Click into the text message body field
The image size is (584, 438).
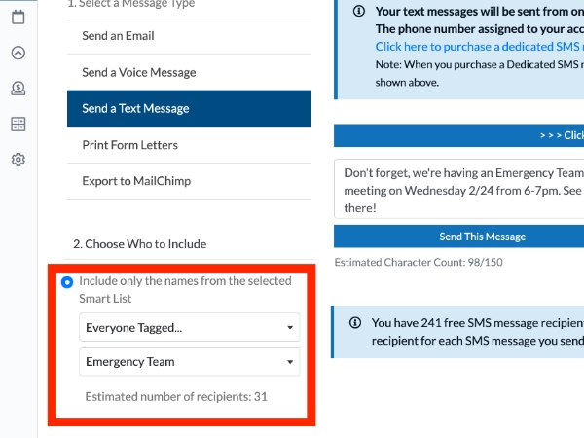[x=458, y=189]
